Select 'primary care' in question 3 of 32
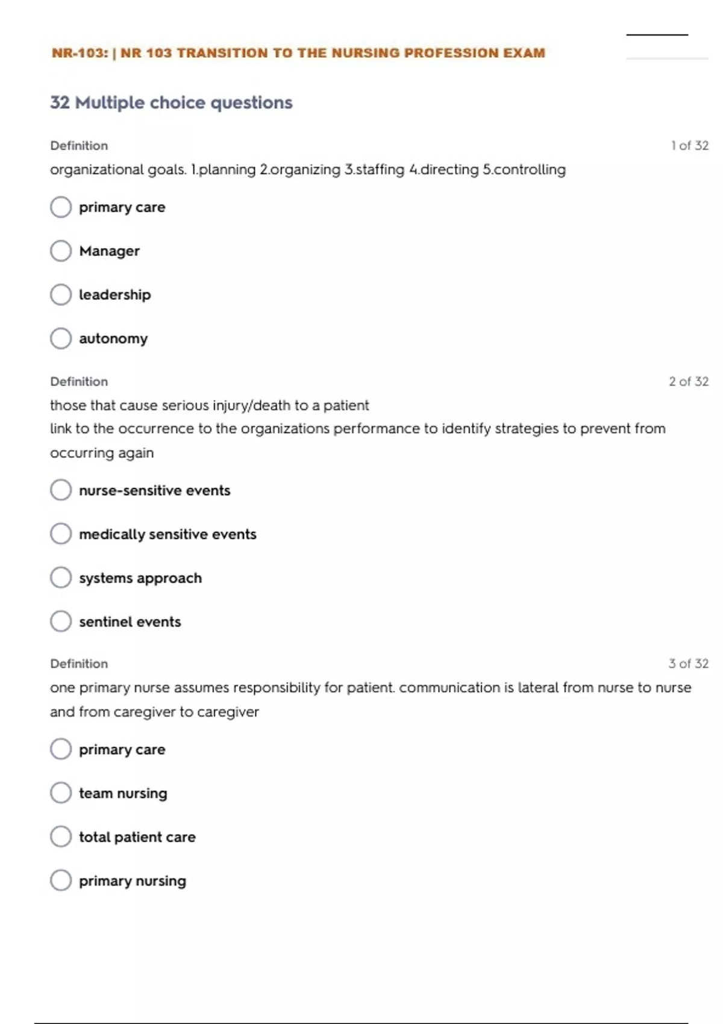Screen dimensions: 723x1024 (x=61, y=749)
